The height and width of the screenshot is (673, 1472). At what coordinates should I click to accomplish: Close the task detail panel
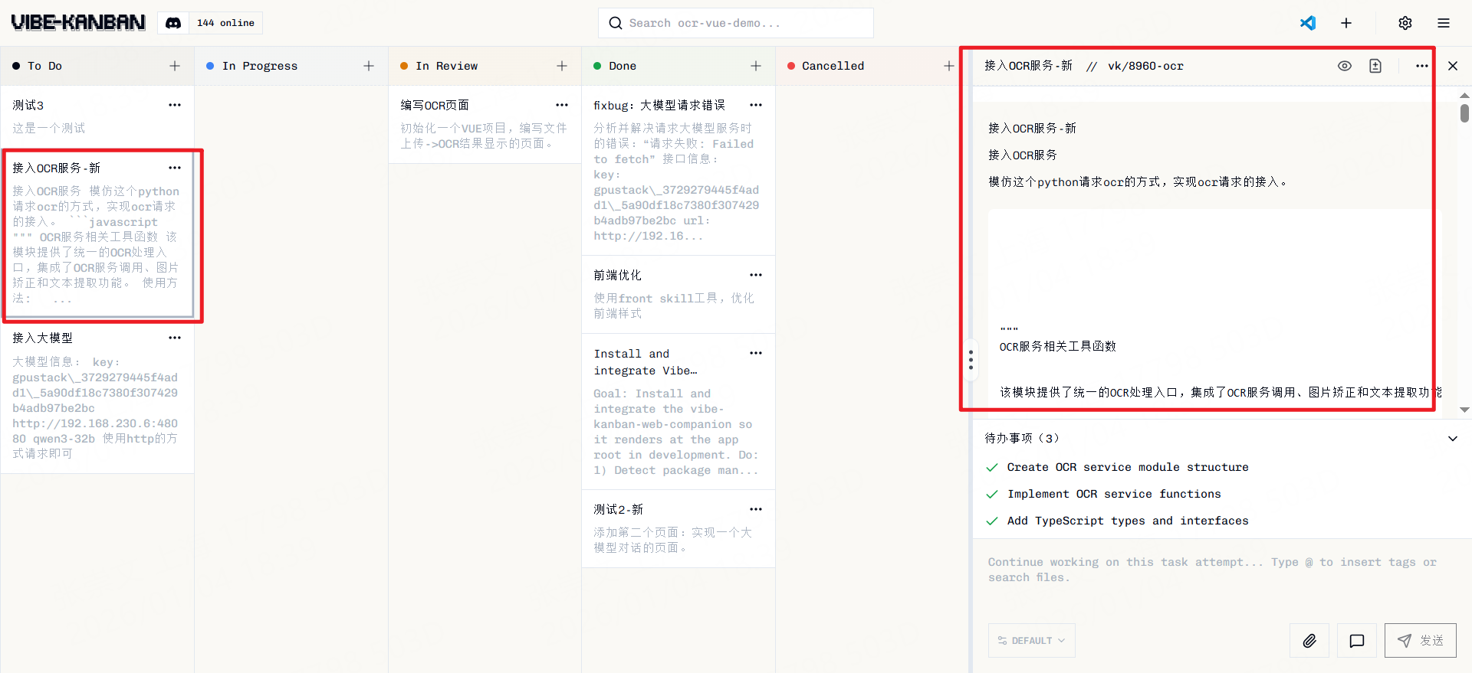coord(1453,66)
